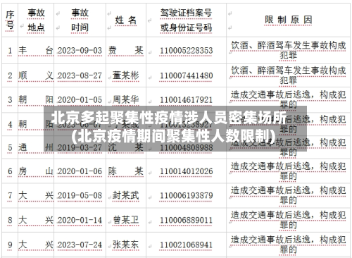The height and width of the screenshot is (258, 352).
Task: Select the ID number 110006889011
Action: pyautogui.click(x=187, y=221)
